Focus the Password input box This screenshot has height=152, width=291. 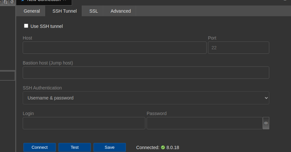204,123
